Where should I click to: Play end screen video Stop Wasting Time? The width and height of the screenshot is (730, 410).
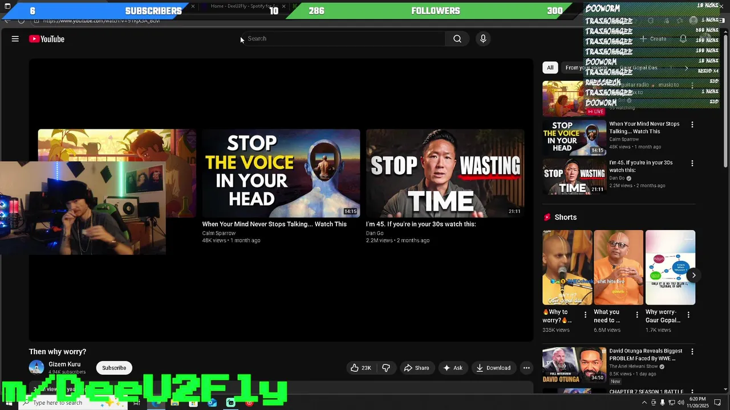pos(445,173)
